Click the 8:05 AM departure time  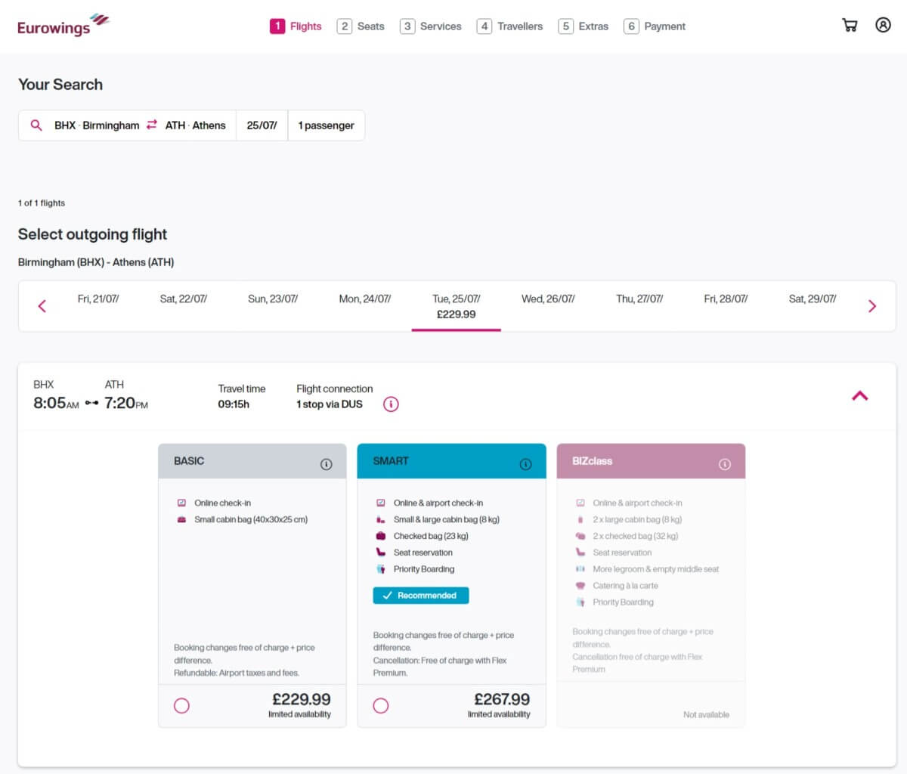coord(56,403)
